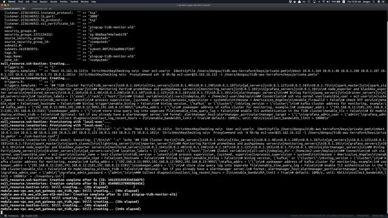
Task: Click 'null_resource.ssh-bastion: Creating...' line
Action: coord(35,64)
